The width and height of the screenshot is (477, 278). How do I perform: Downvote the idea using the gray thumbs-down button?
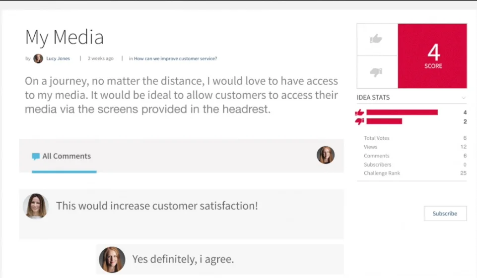[377, 72]
